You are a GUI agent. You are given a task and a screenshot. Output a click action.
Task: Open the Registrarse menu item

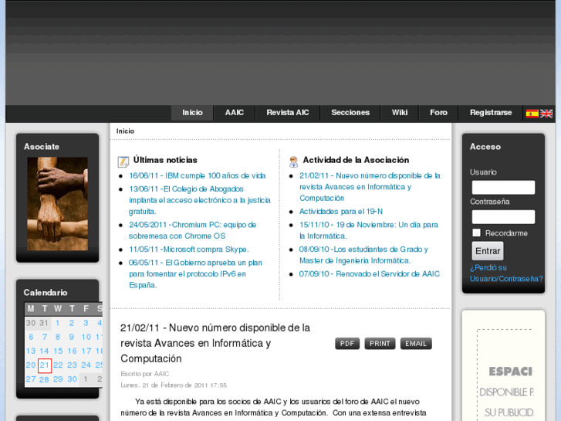[x=491, y=113]
